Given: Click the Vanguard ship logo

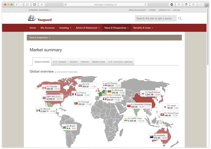Looking at the screenshot, I should tap(32, 18).
